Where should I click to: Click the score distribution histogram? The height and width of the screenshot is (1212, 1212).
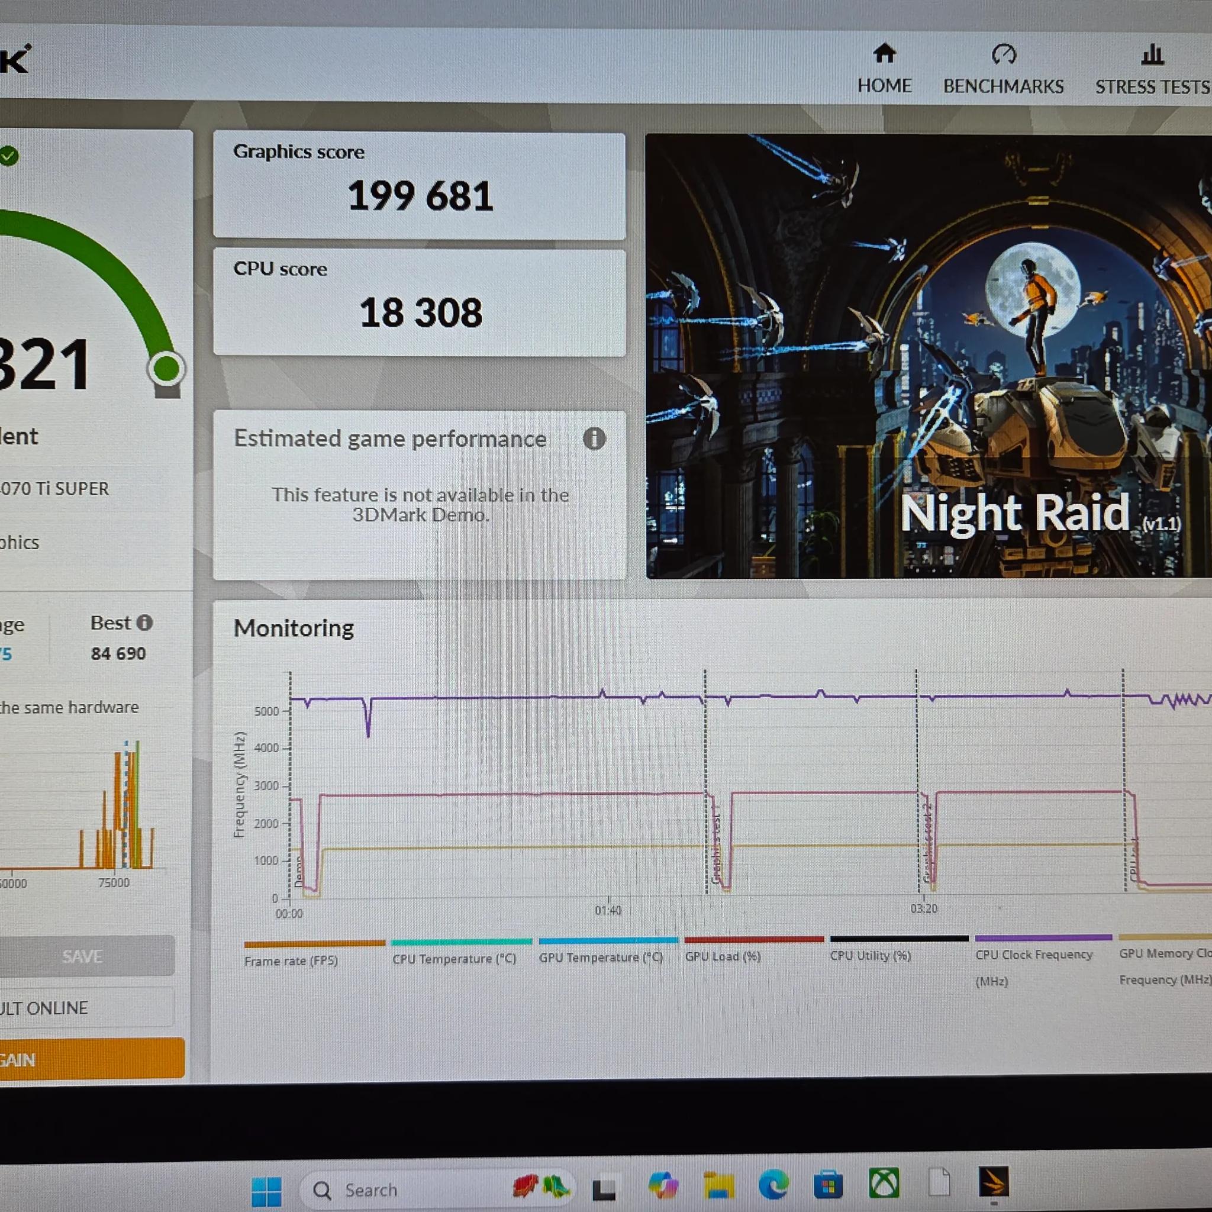pyautogui.click(x=82, y=806)
